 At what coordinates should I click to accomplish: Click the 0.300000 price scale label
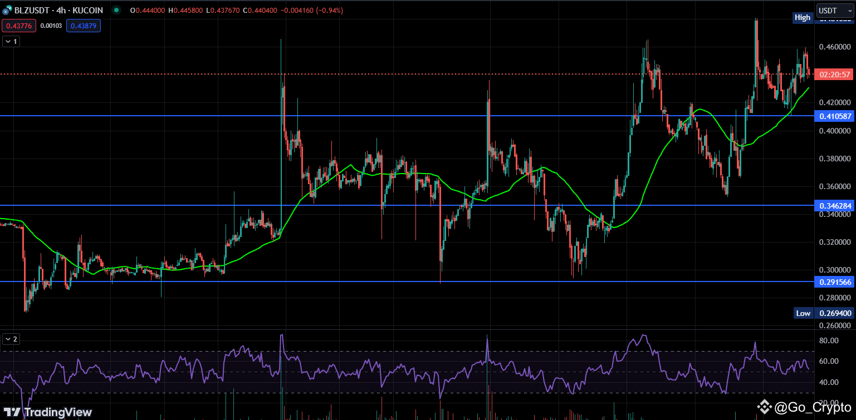click(834, 270)
